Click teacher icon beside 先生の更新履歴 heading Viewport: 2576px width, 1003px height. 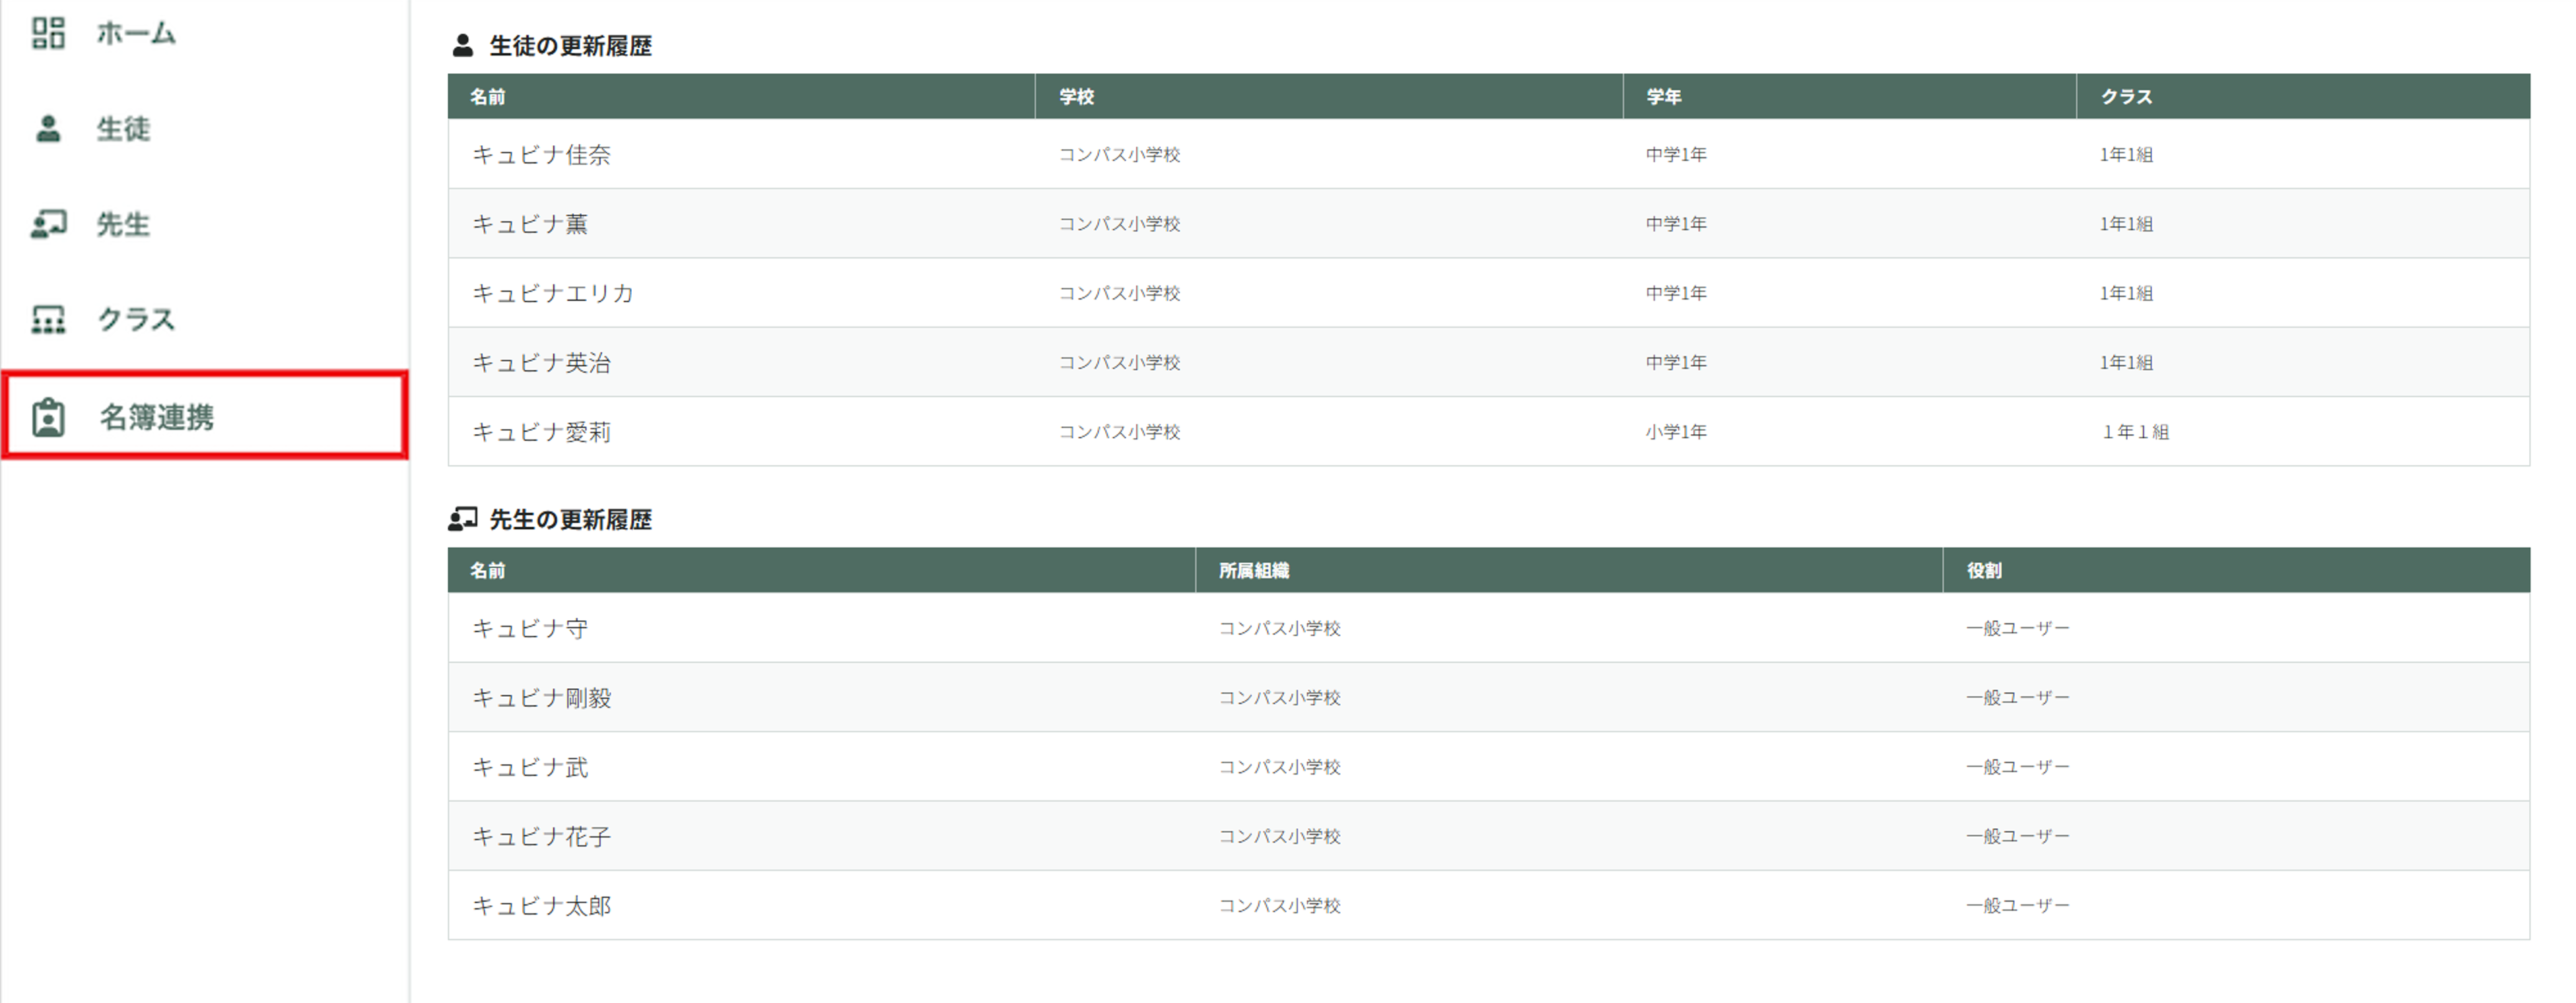click(462, 519)
